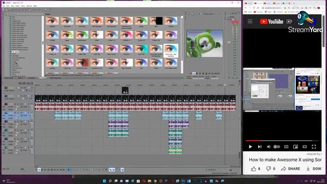Open File Explorer from the taskbar
Screen dimensions: 327x184
pos(150,181)
